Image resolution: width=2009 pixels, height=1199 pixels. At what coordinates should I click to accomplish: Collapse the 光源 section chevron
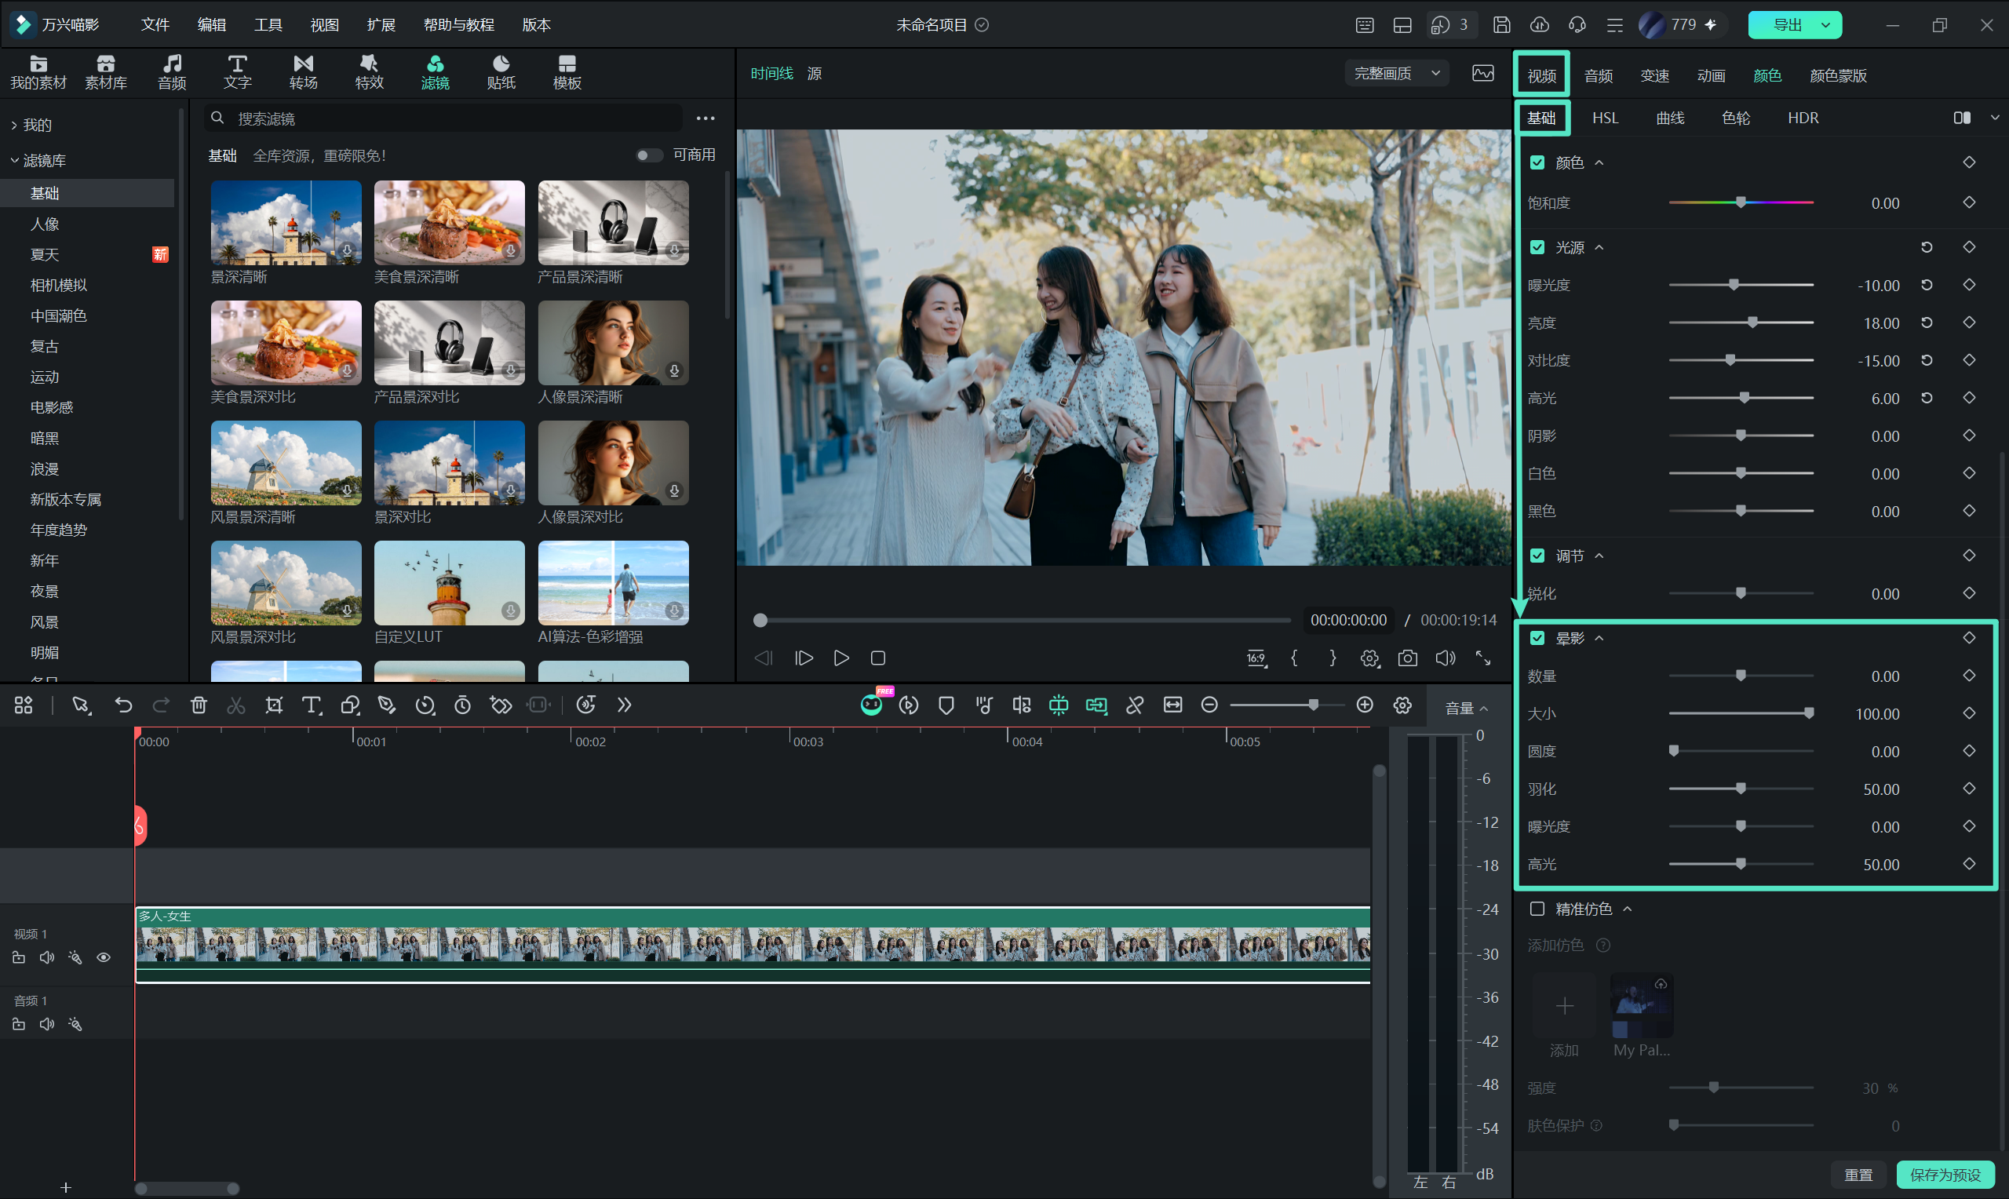[1599, 247]
